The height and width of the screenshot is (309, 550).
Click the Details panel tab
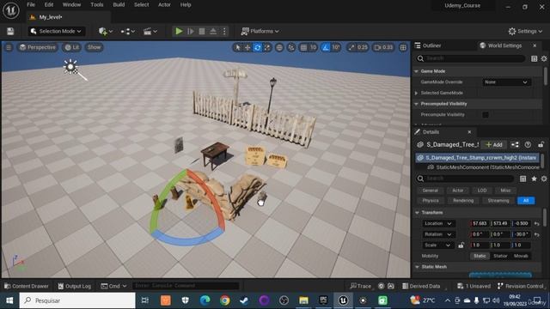[431, 132]
